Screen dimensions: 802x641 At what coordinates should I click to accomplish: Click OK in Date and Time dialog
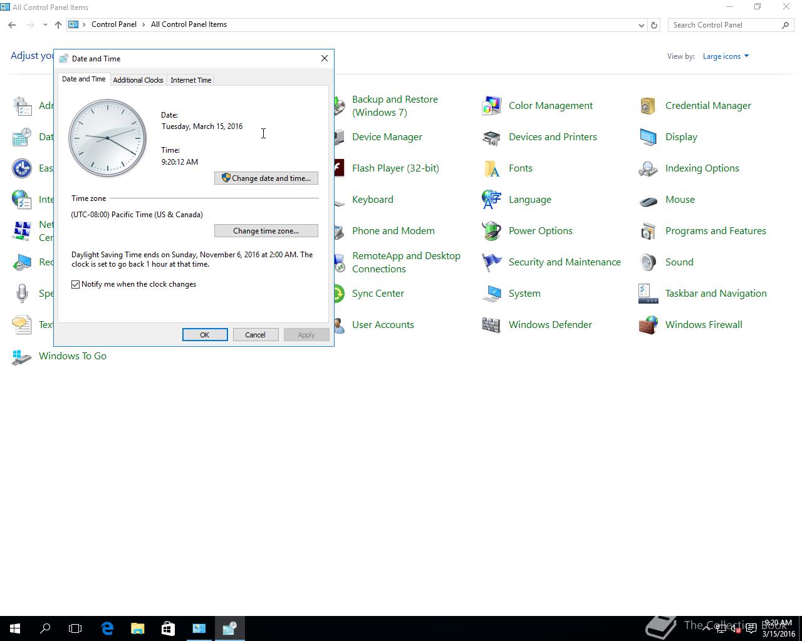pyautogui.click(x=205, y=335)
